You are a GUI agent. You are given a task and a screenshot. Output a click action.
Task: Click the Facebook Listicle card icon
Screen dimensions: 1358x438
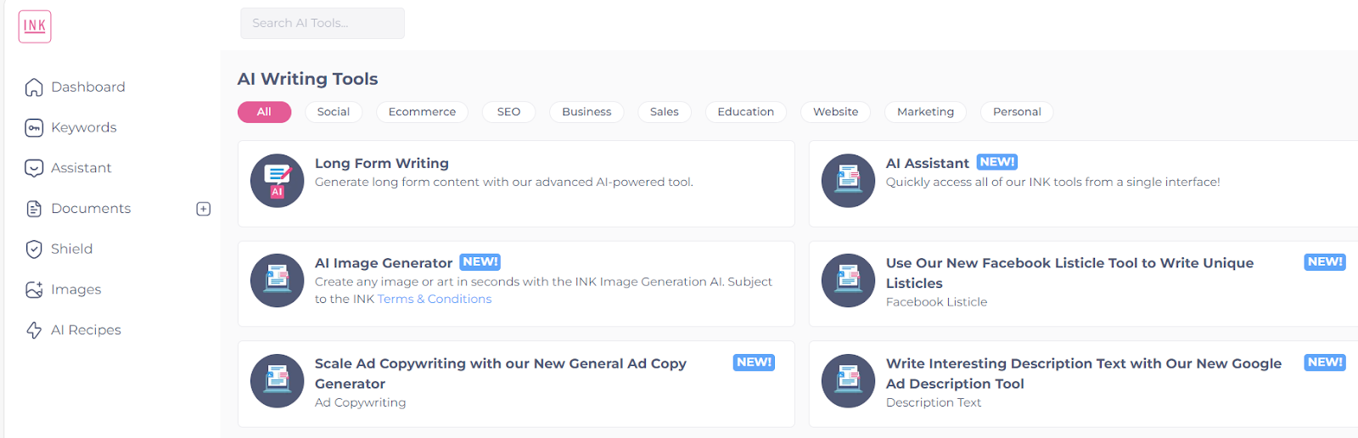(849, 281)
